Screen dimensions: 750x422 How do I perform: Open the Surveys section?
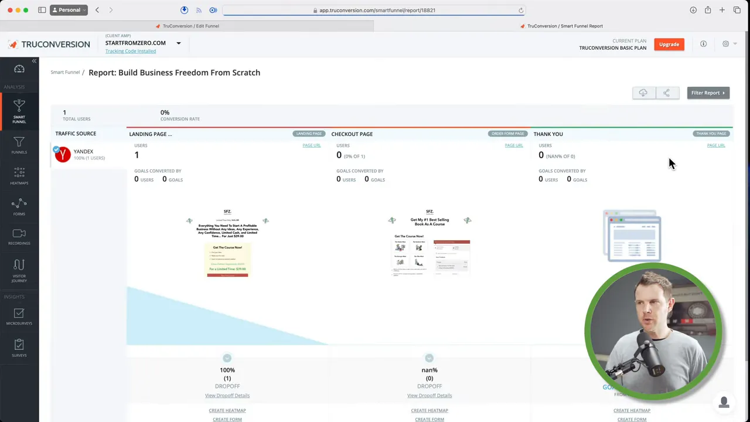pos(19,349)
